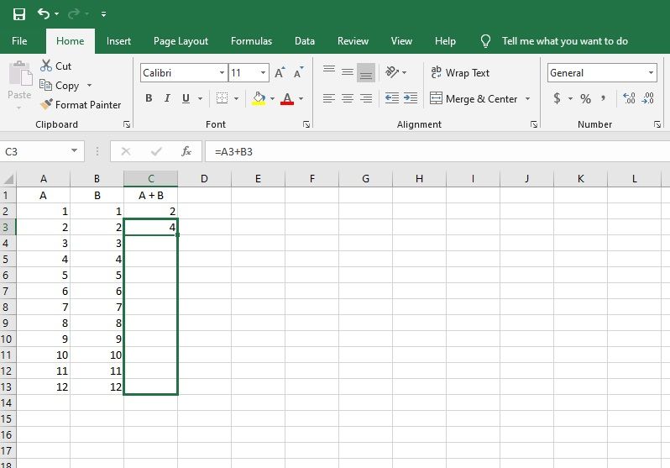Switch to the Page Layout tab
Image resolution: width=670 pixels, height=468 pixels.
181,41
